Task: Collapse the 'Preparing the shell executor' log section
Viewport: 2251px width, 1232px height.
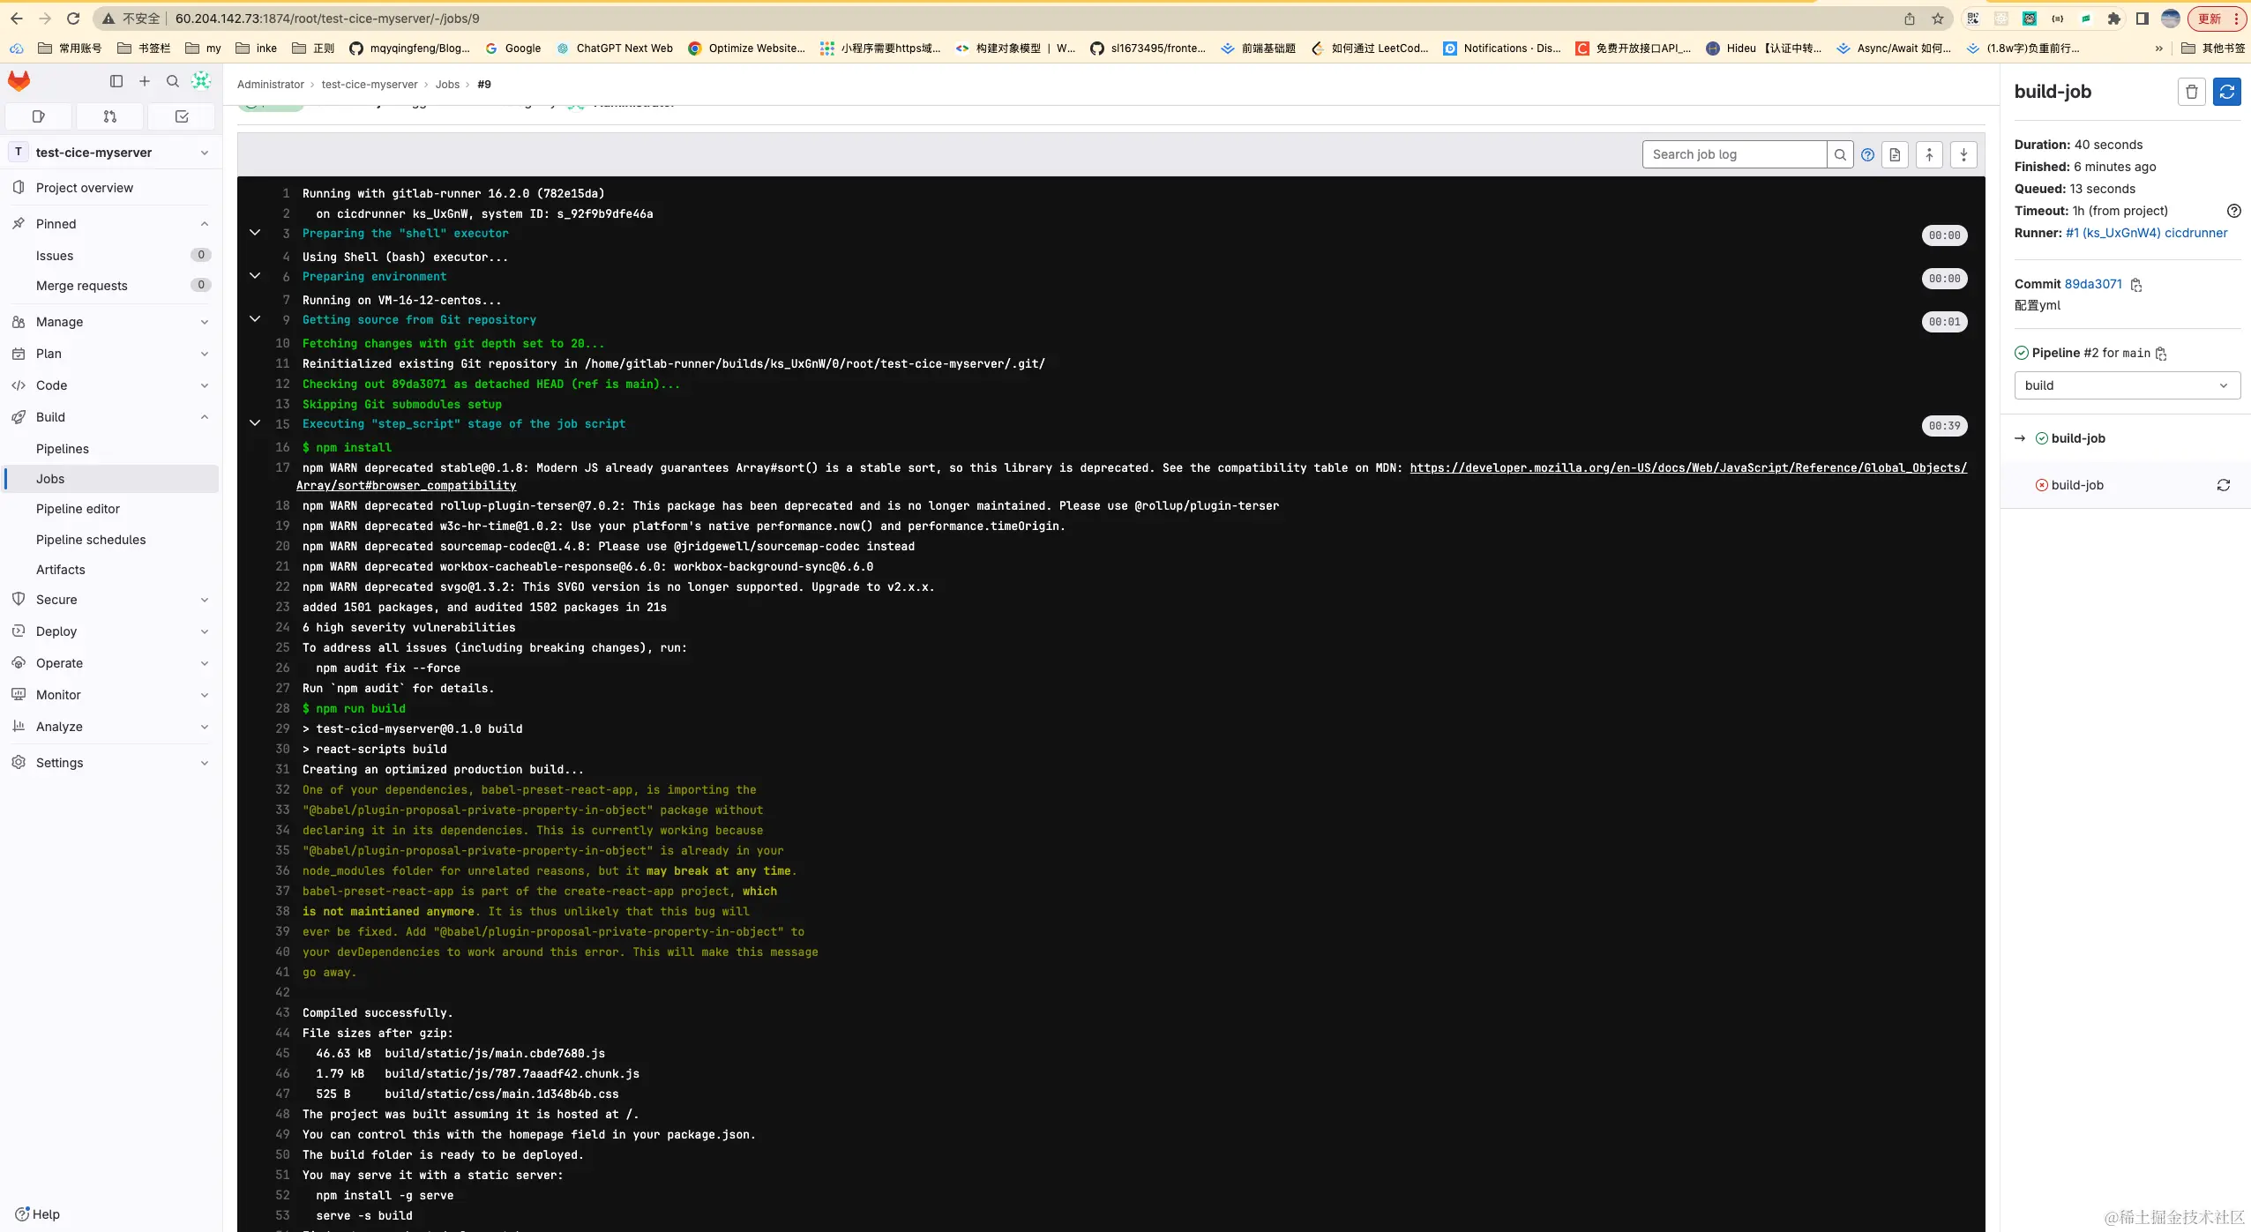Action: pyautogui.click(x=255, y=233)
